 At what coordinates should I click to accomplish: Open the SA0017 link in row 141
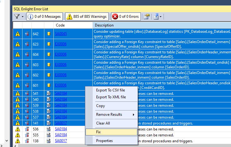click(x=61, y=123)
